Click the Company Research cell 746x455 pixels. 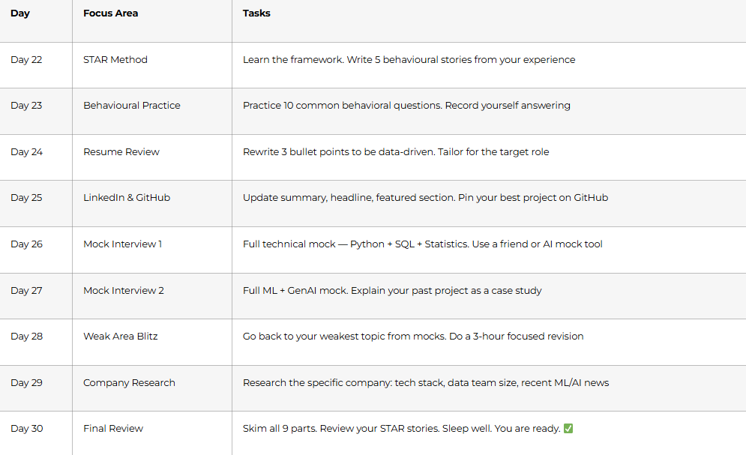tap(129, 383)
